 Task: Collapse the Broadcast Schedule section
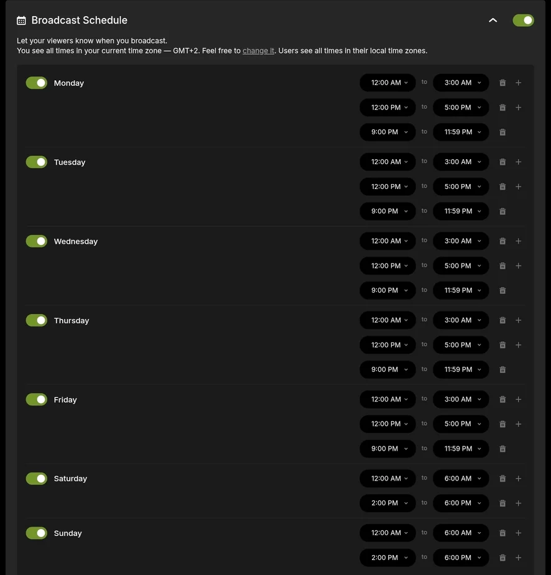click(493, 21)
